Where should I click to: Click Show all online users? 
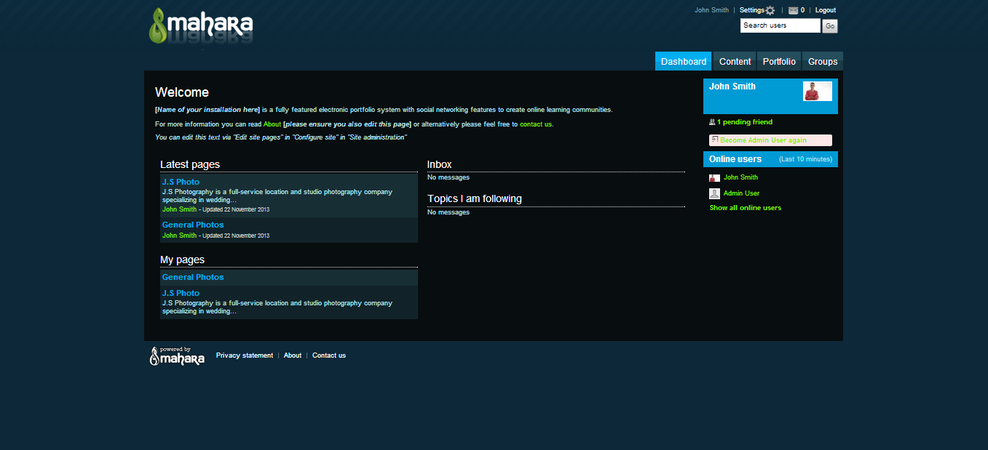coord(745,208)
